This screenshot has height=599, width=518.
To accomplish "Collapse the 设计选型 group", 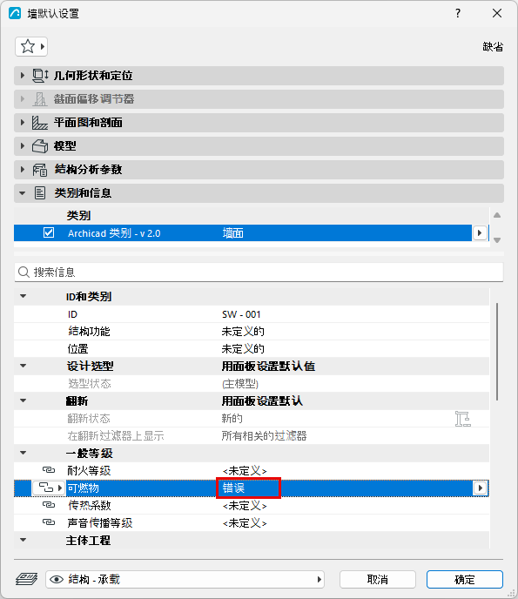I will [23, 366].
